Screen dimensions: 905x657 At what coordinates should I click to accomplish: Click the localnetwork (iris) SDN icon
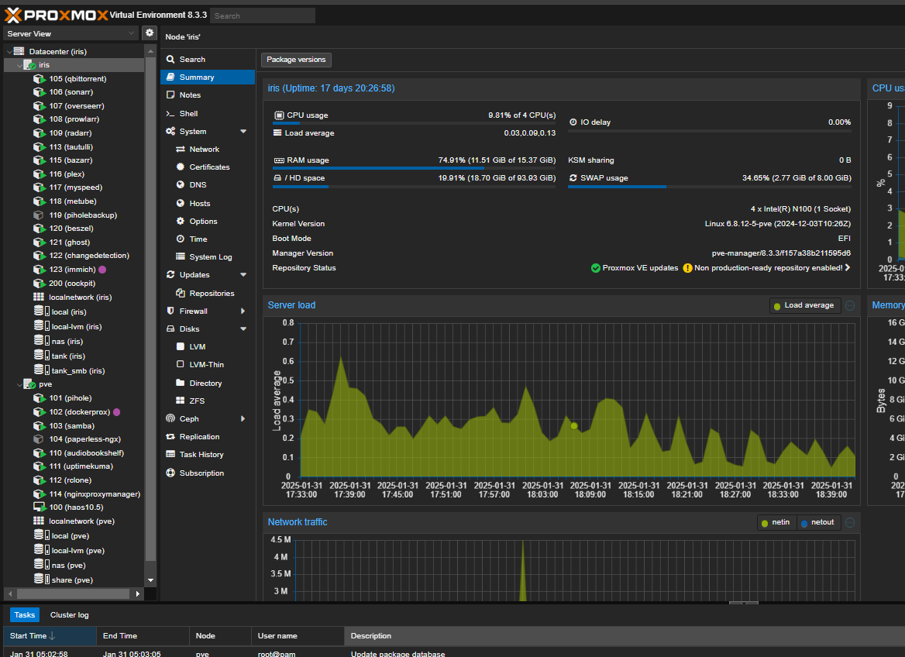pyautogui.click(x=39, y=297)
